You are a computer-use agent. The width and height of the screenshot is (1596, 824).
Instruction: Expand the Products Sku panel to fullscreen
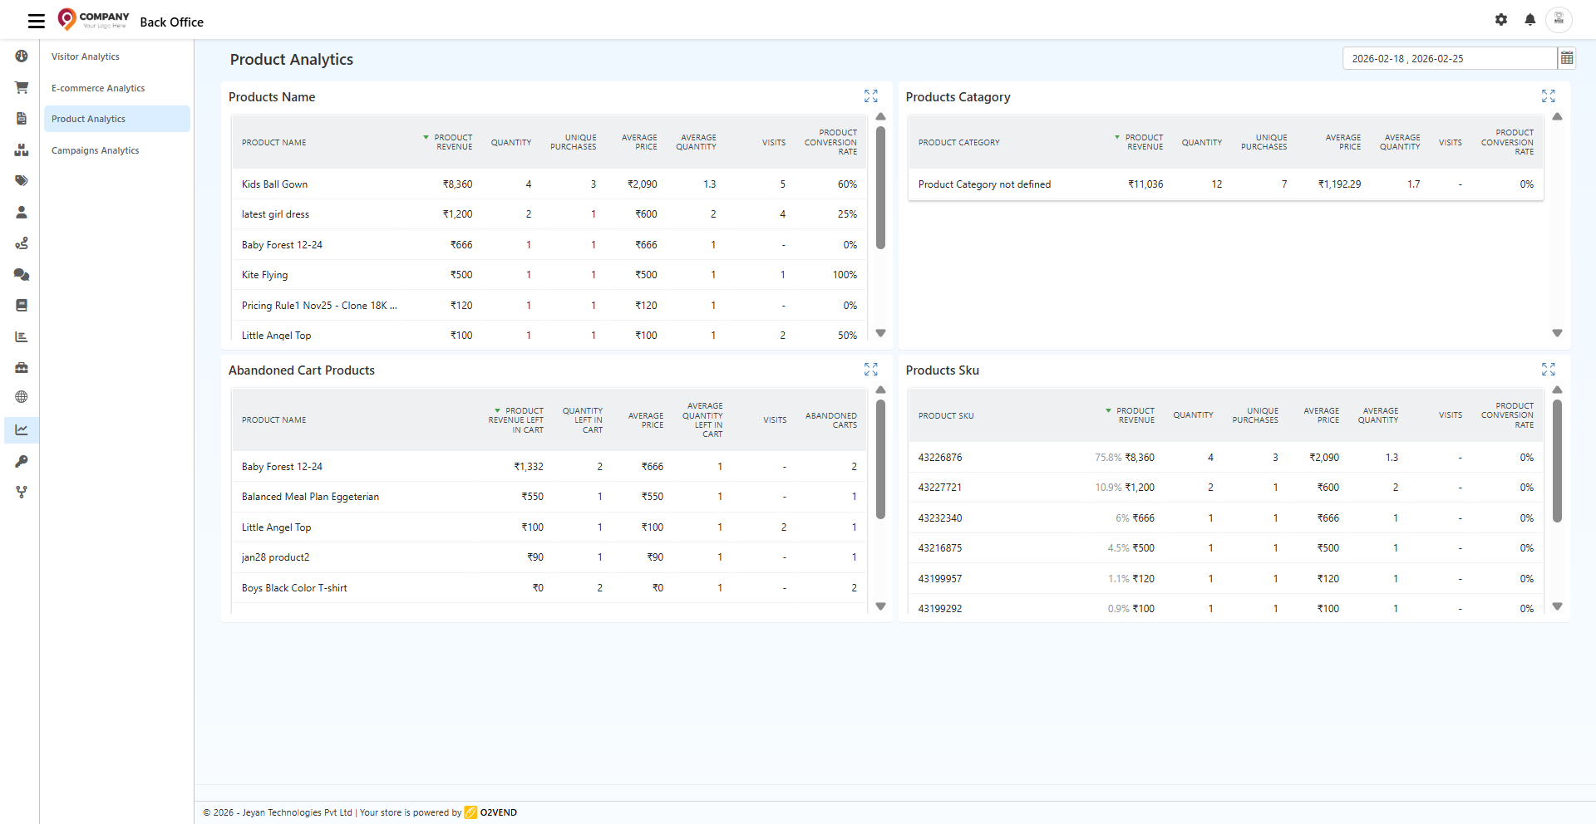1548,369
